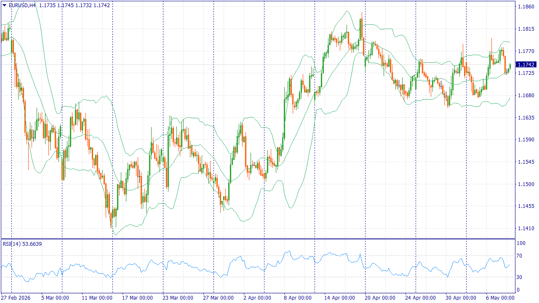Click the 27 Feb 2026 date label
The height and width of the screenshot is (303, 539).
pyautogui.click(x=15, y=298)
